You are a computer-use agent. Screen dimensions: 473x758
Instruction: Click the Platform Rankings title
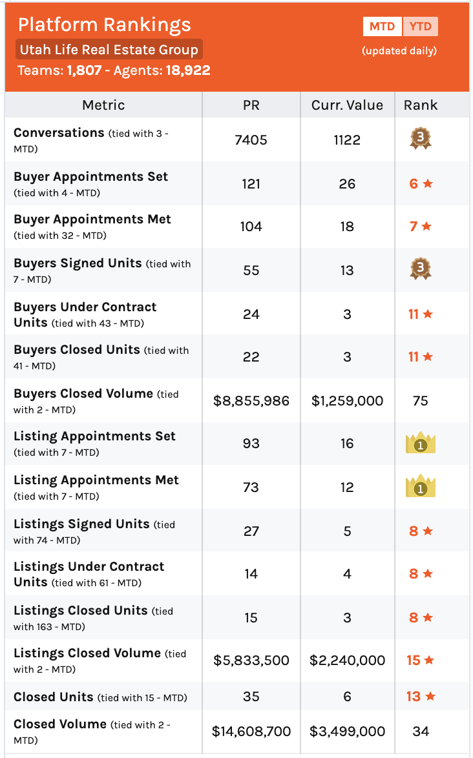click(105, 25)
